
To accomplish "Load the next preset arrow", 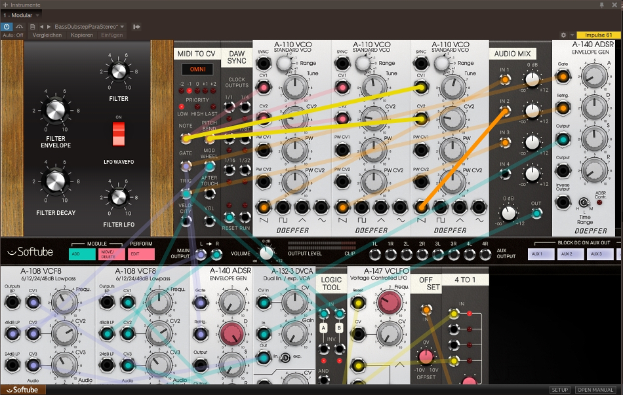I will pyautogui.click(x=49, y=27).
